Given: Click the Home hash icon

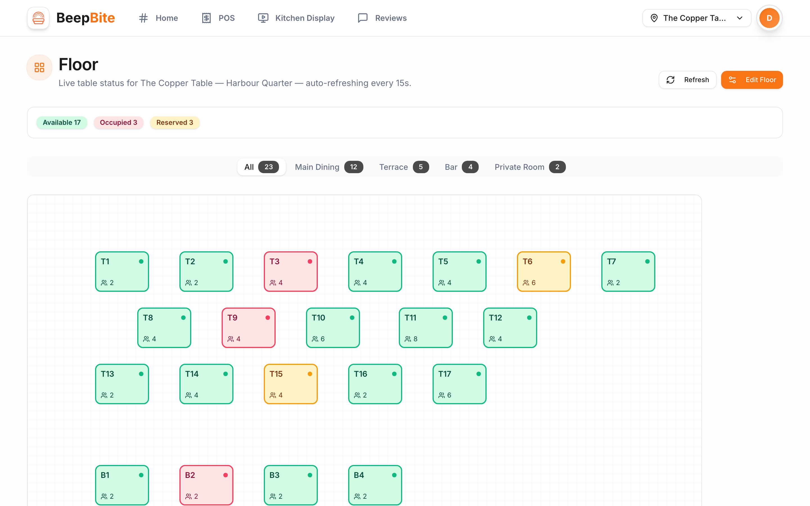Looking at the screenshot, I should point(143,18).
